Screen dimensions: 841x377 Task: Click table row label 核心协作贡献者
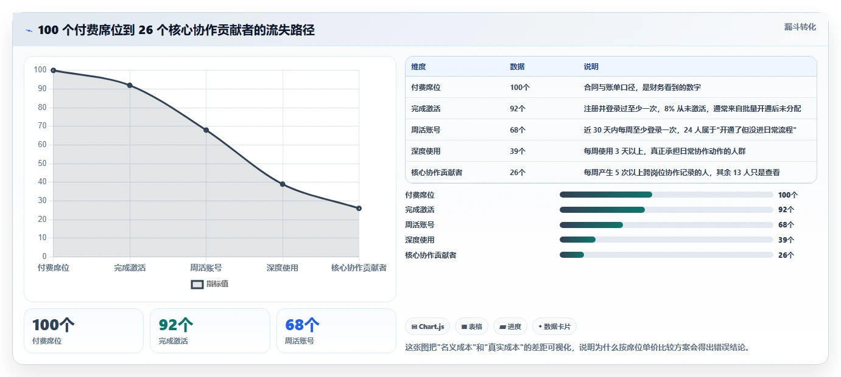tap(437, 173)
